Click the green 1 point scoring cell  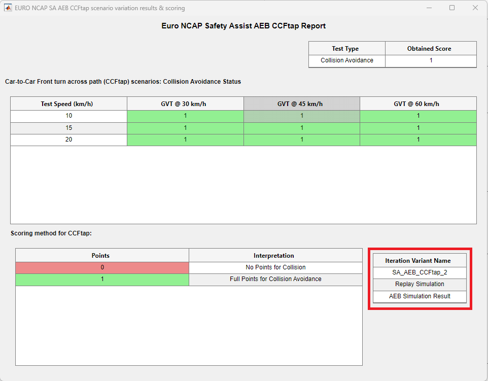102,280
